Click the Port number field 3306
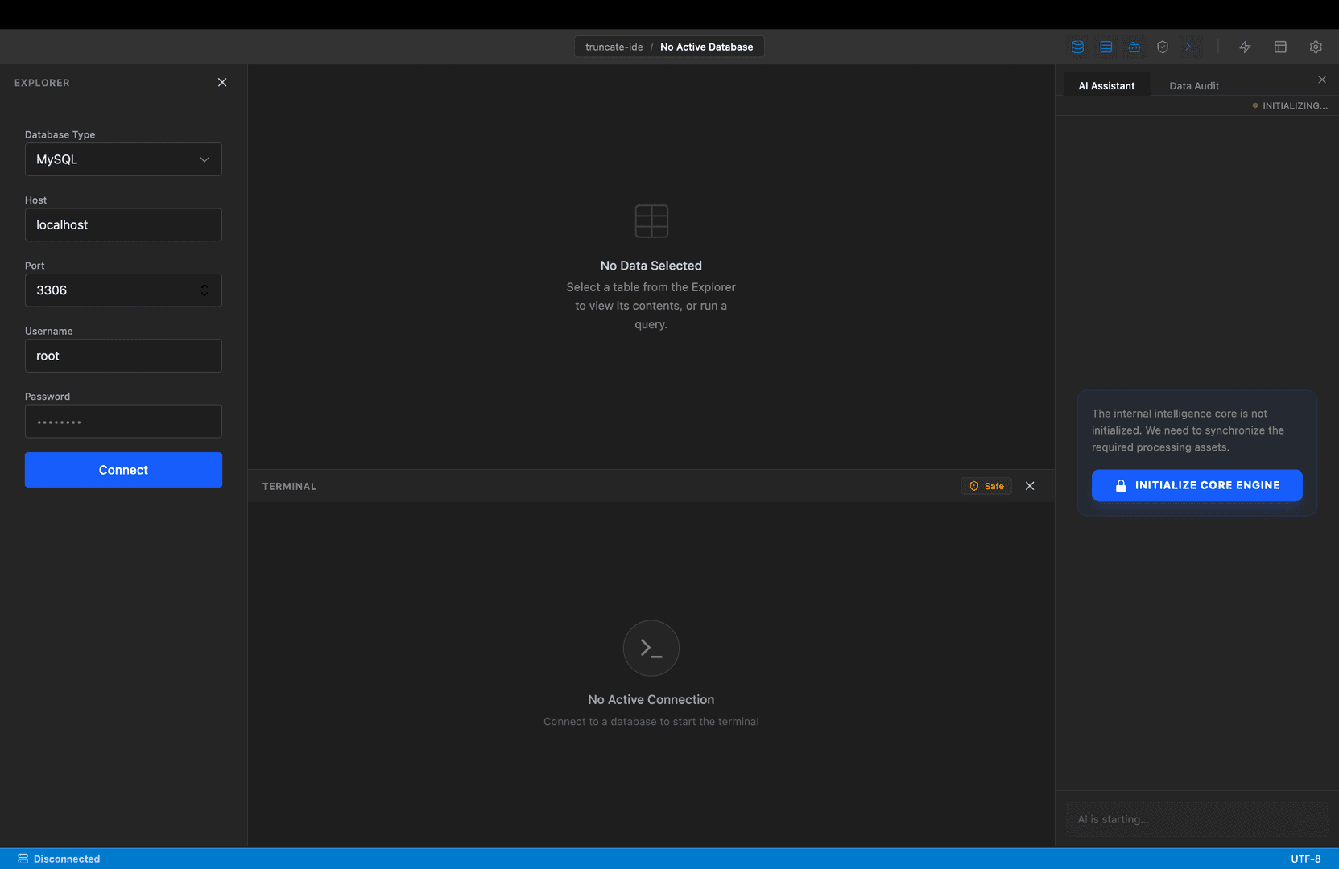Image resolution: width=1339 pixels, height=869 pixels. [x=123, y=290]
